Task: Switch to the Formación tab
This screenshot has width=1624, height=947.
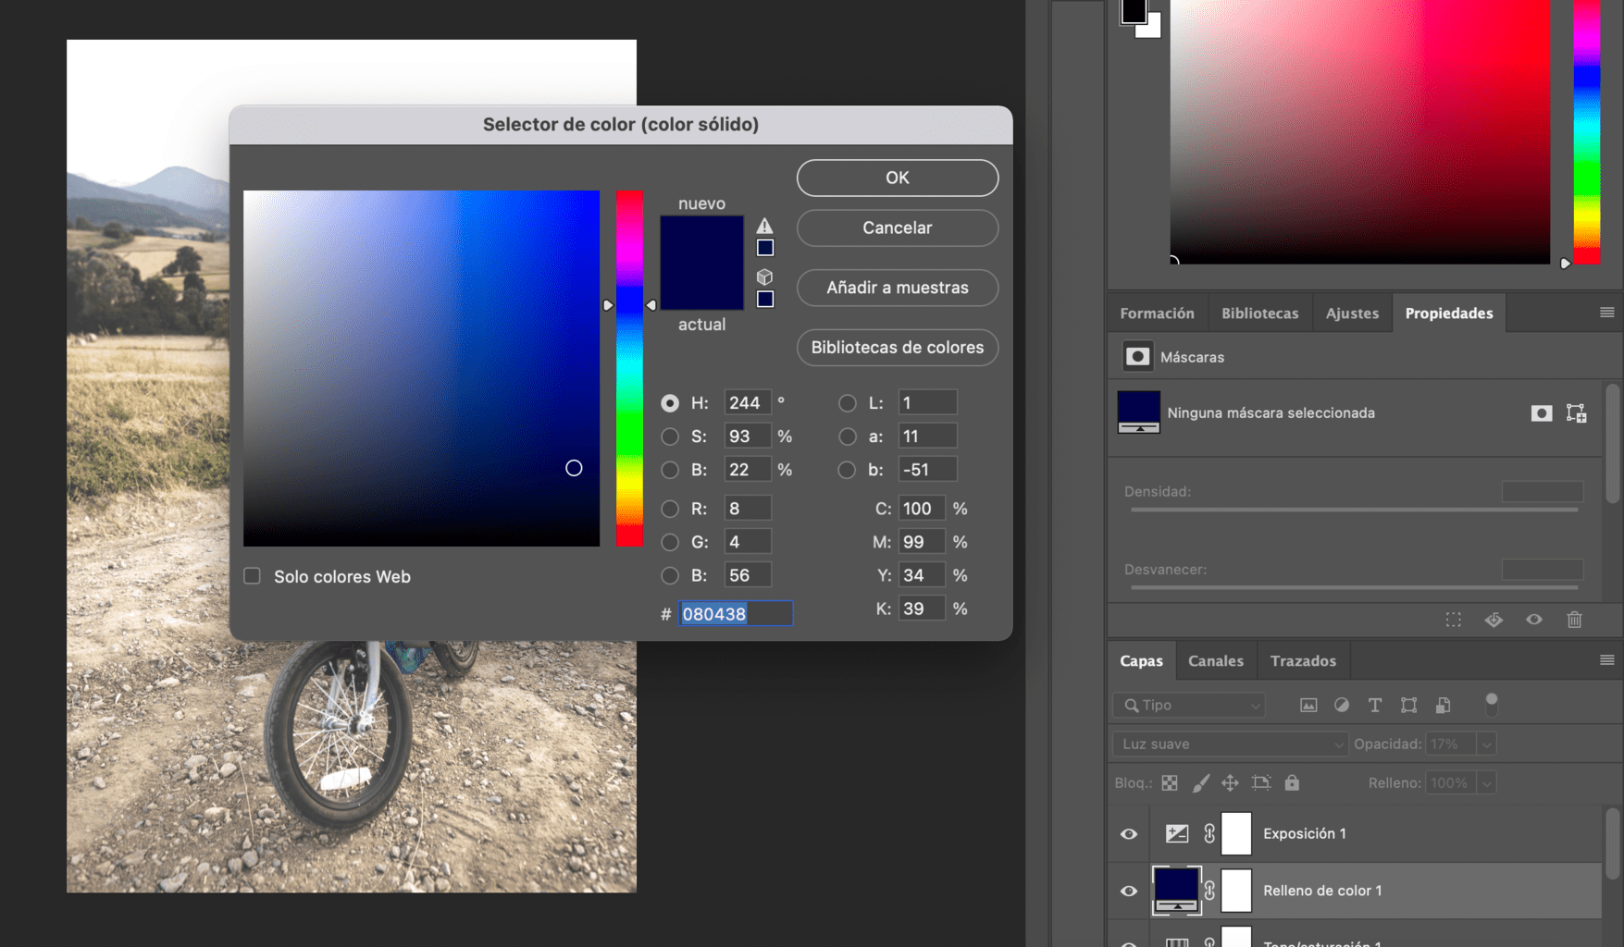Action: 1157,314
